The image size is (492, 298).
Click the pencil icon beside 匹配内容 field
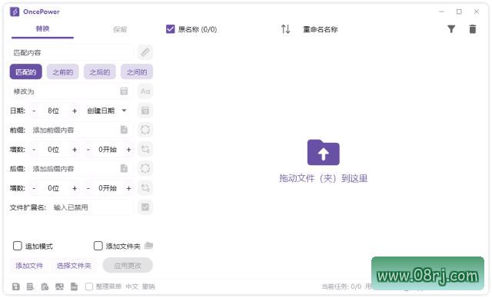tap(145, 52)
